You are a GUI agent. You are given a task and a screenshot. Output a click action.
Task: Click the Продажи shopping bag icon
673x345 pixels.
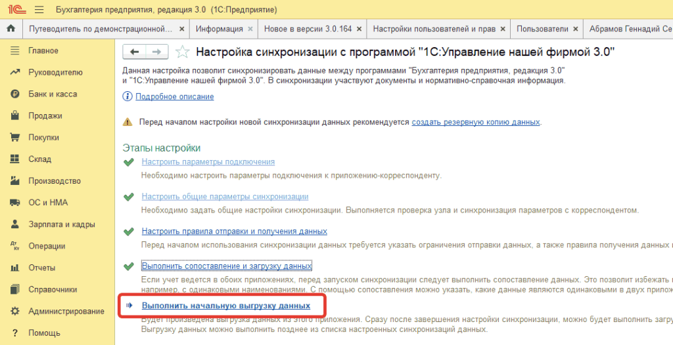pos(15,115)
